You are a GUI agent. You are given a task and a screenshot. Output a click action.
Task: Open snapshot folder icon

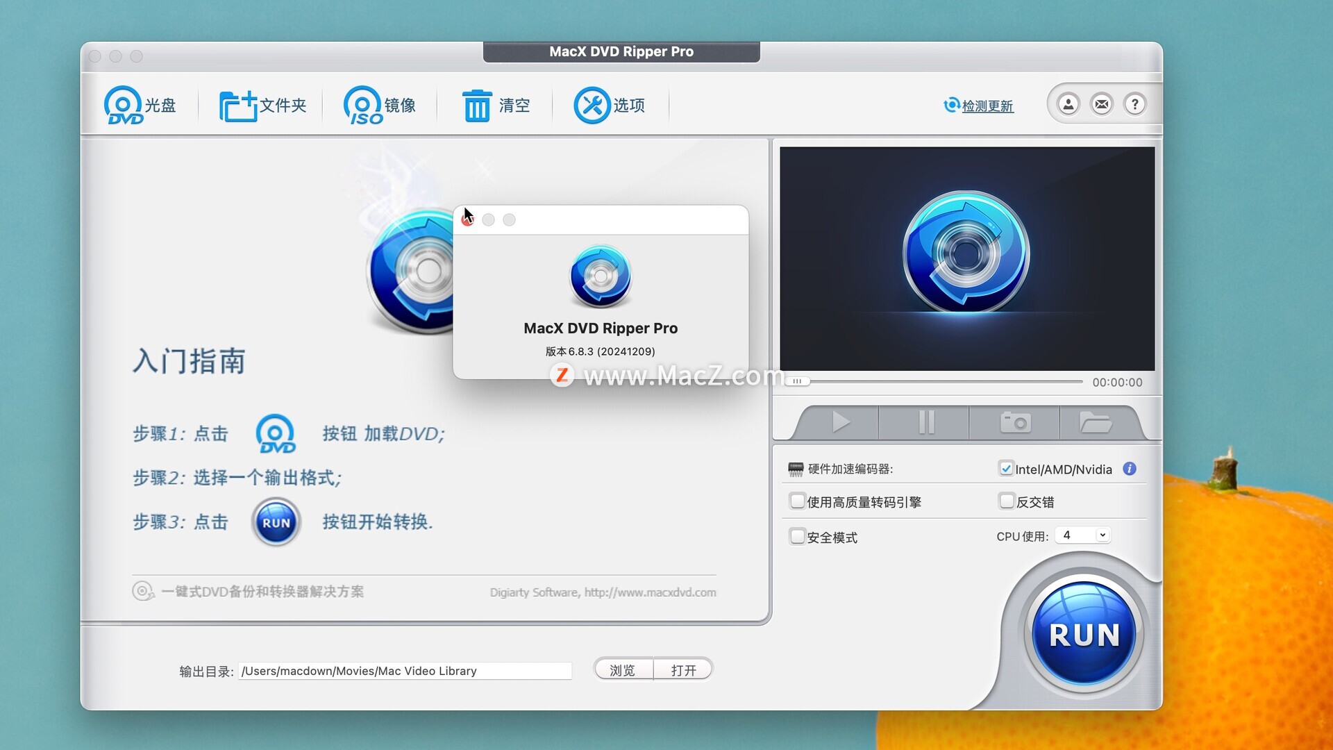click(x=1096, y=422)
